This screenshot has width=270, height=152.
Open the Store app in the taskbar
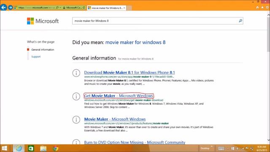(31, 148)
